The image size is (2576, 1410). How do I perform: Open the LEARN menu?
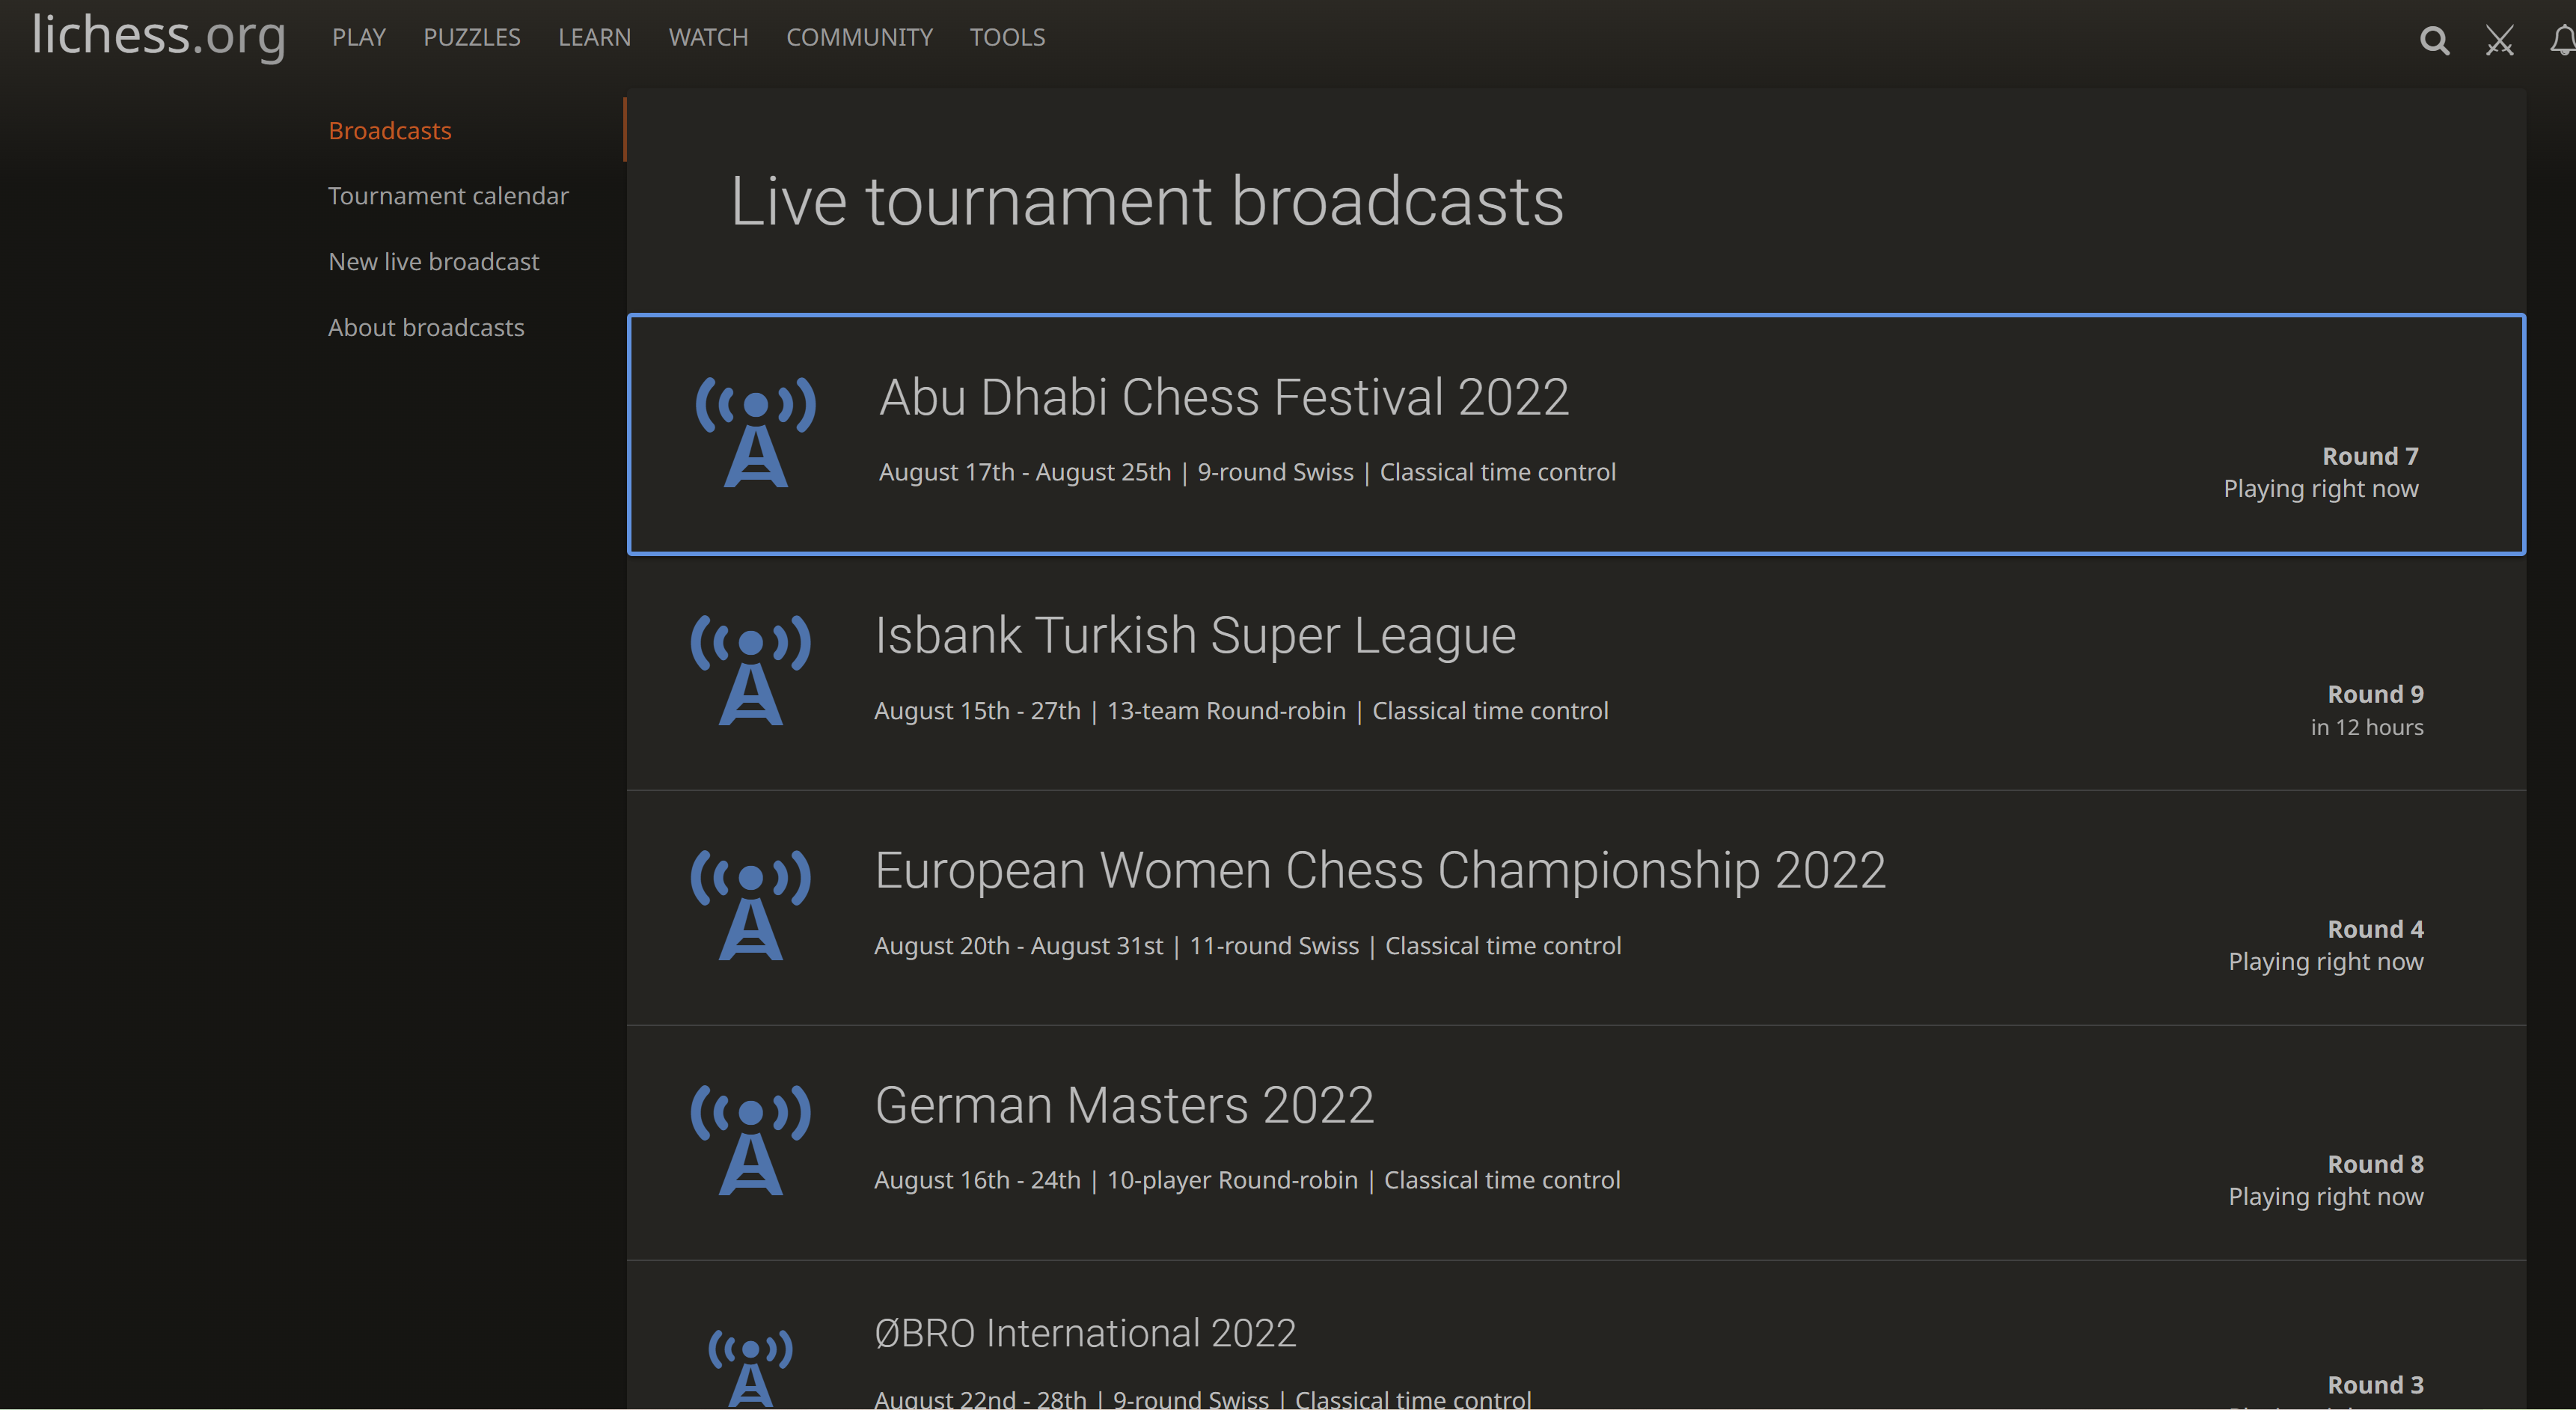(594, 37)
